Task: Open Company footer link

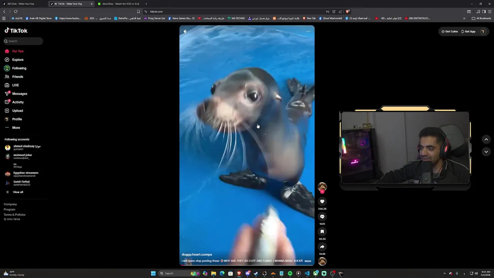Action: (x=10, y=204)
